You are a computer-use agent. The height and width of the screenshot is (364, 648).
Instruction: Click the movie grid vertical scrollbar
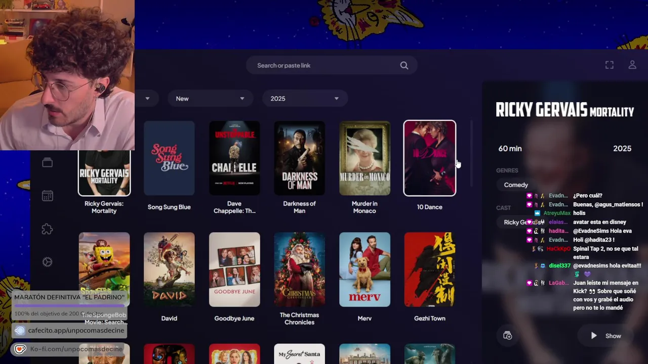[x=472, y=153]
